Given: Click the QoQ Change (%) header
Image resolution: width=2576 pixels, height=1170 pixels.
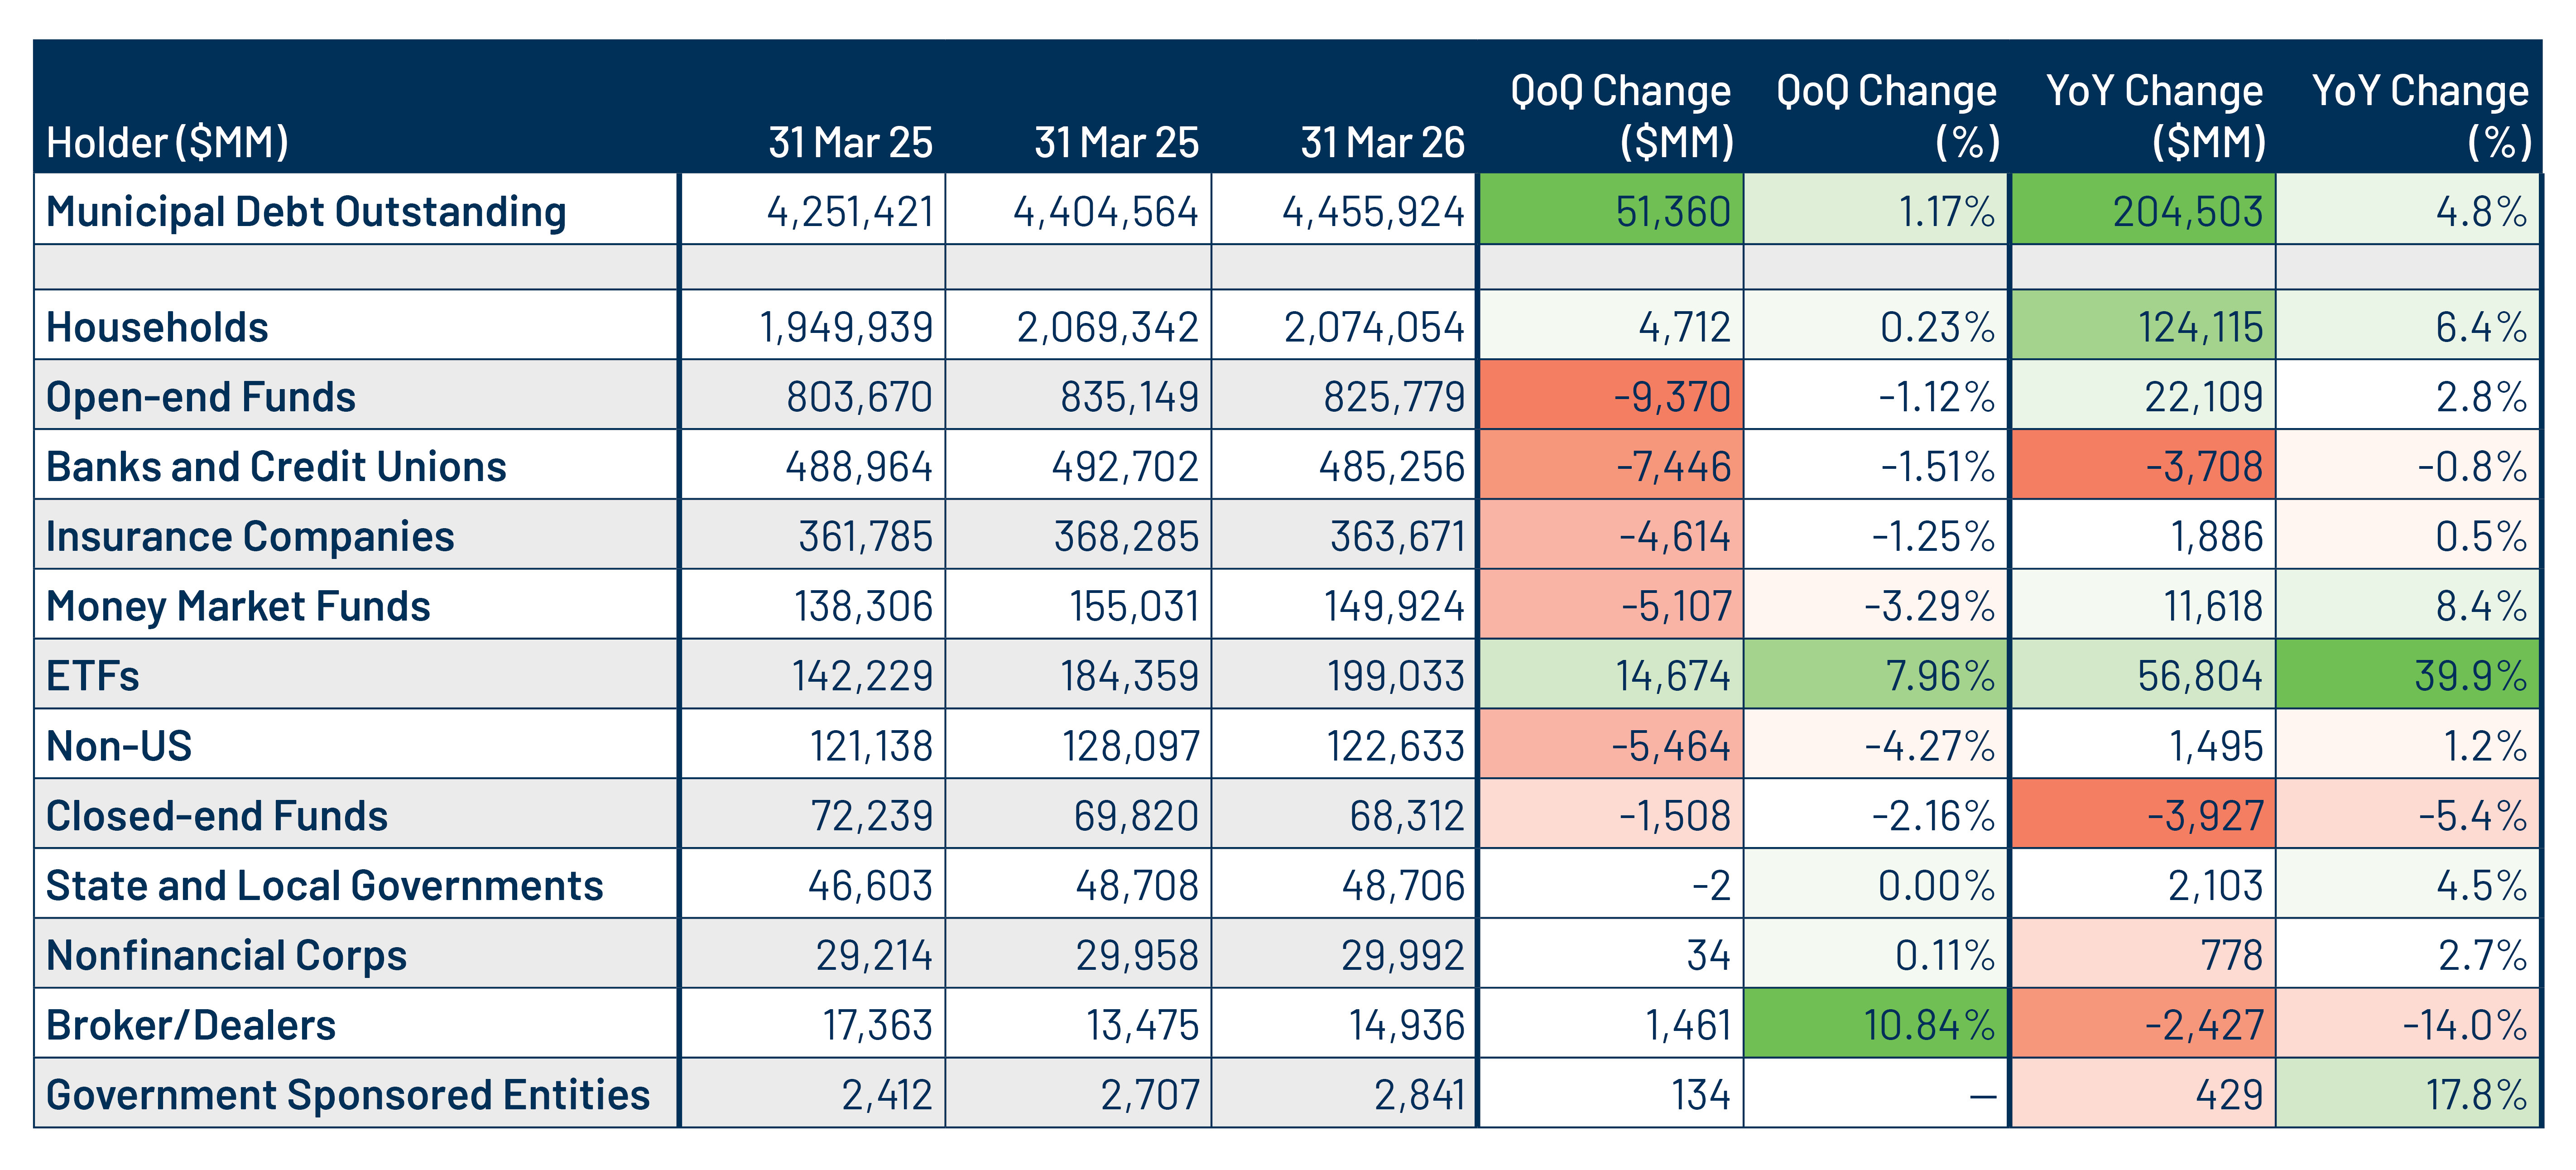Looking at the screenshot, I should click(x=1887, y=116).
